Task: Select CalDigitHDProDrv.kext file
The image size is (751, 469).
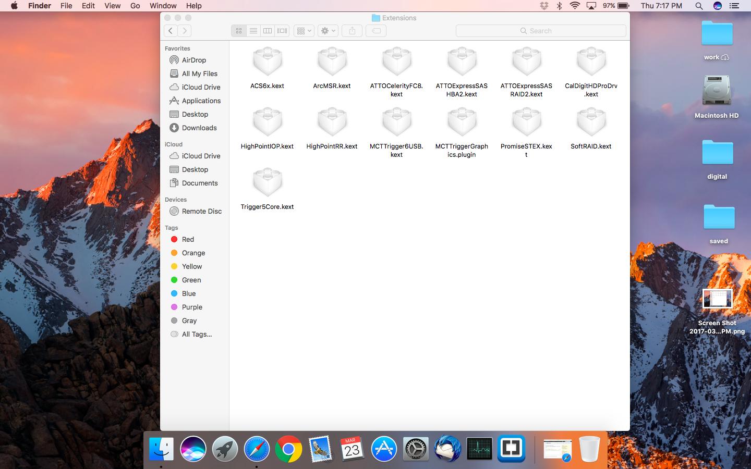Action: point(591,72)
